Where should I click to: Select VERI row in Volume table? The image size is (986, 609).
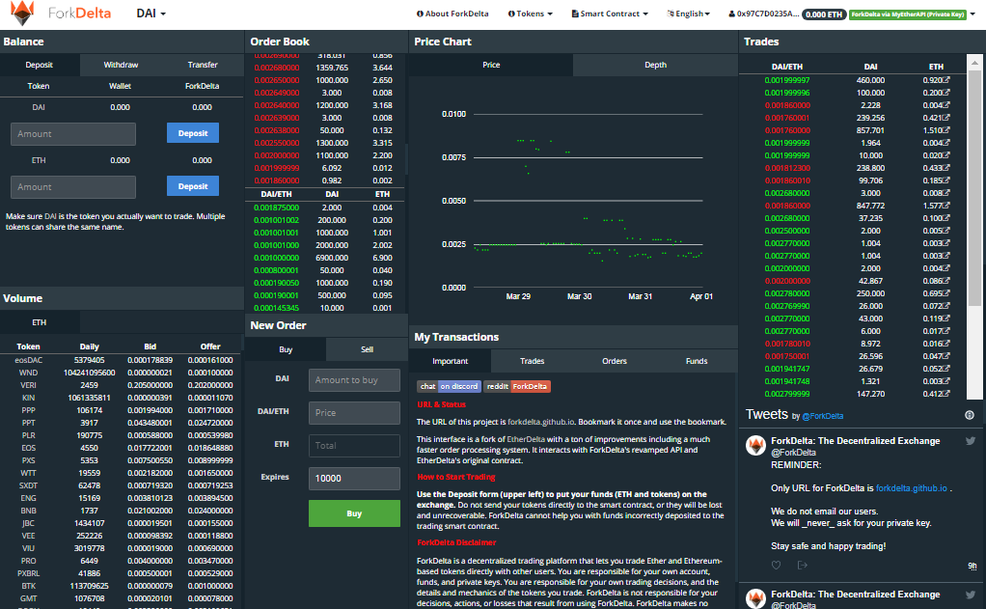121,385
